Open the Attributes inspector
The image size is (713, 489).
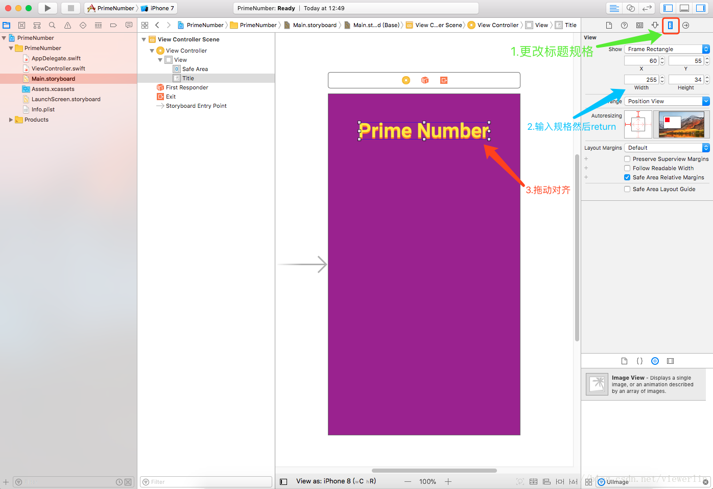pyautogui.click(x=655, y=25)
